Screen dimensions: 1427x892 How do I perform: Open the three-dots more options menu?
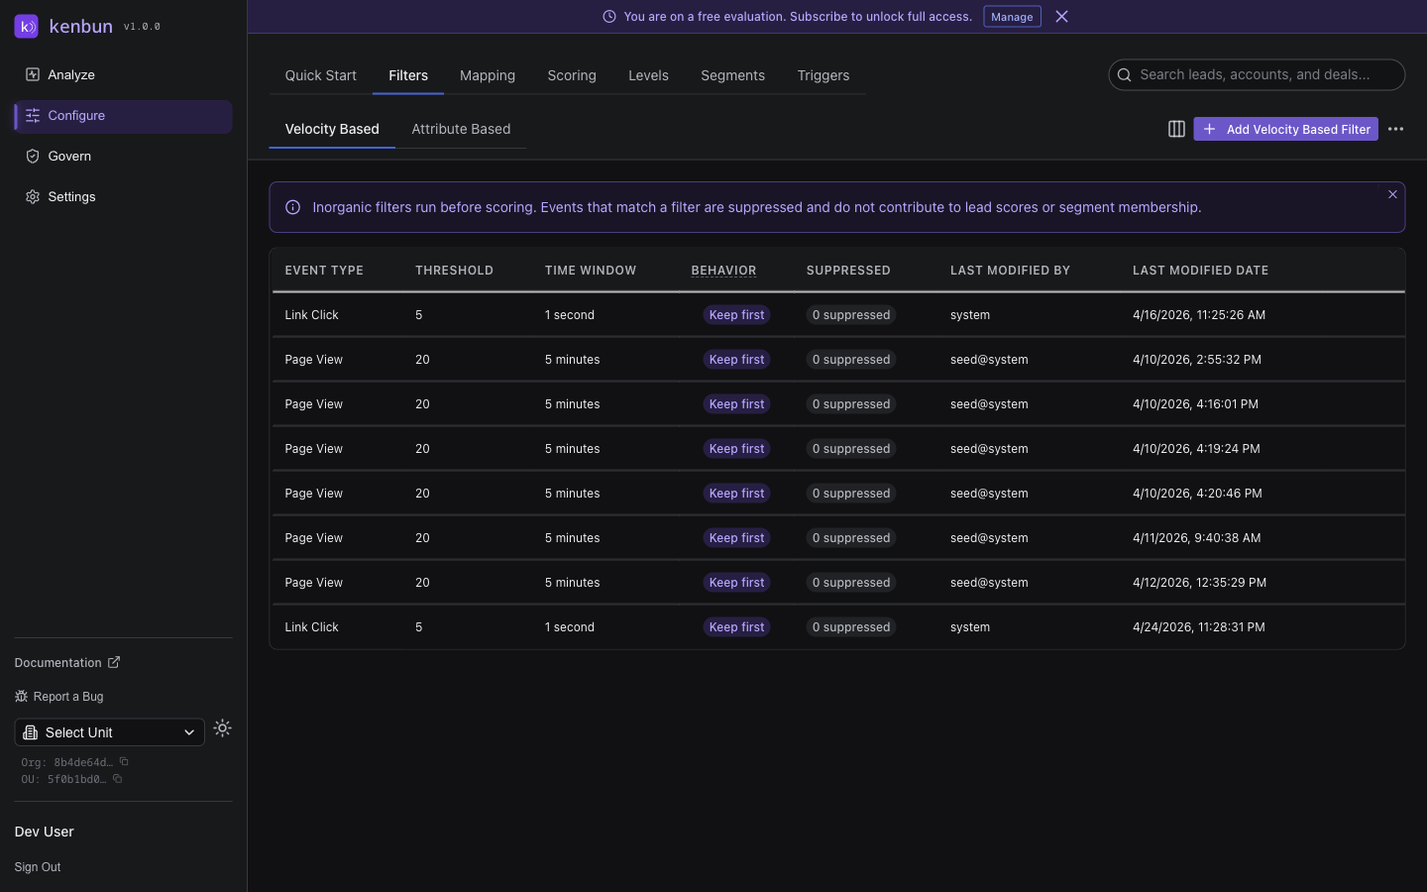coord(1395,129)
